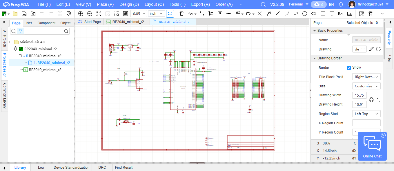
Task: Click the Save icon in toolbar
Action: [24, 14]
